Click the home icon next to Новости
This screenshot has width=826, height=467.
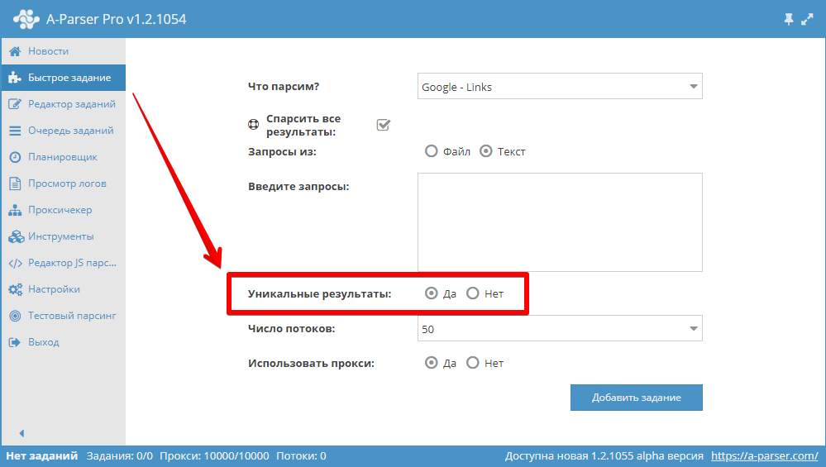tap(15, 51)
